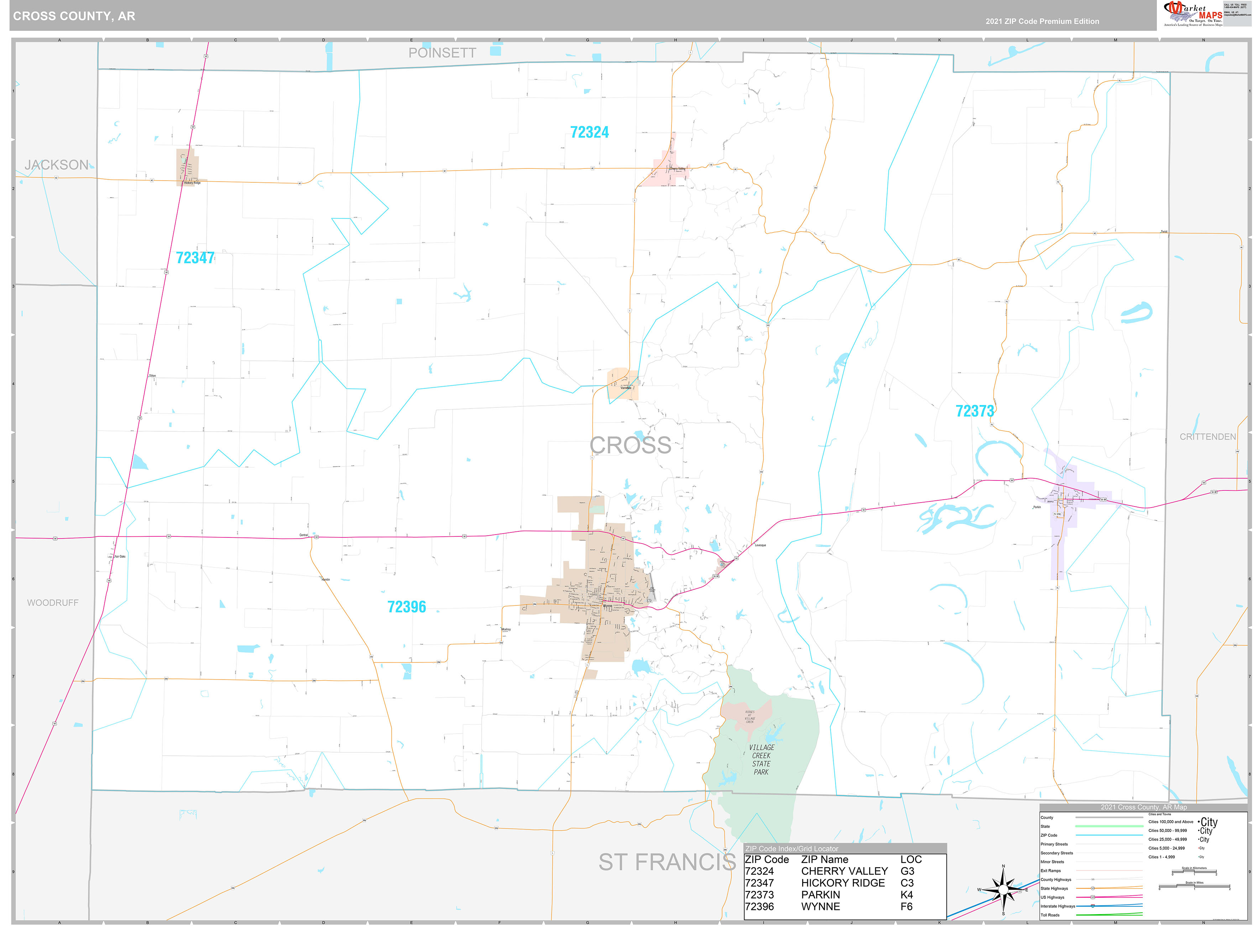1258x926 pixels.
Task: Click the City dot for Cities 1 - 4,999
Action: 1199,857
